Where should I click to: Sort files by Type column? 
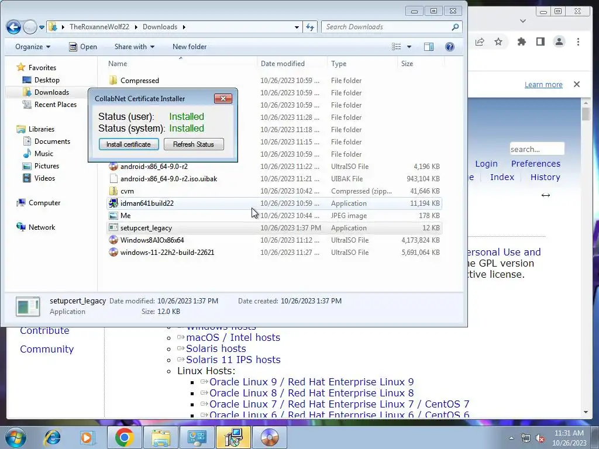pyautogui.click(x=362, y=64)
